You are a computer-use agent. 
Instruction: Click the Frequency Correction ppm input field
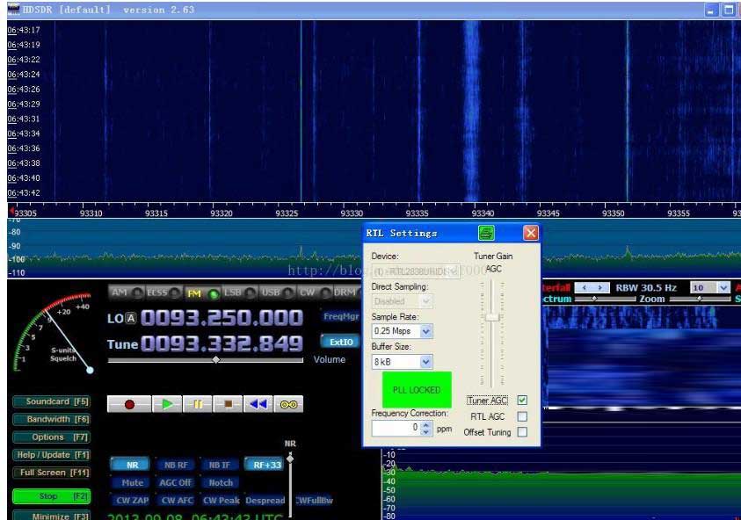pos(396,428)
